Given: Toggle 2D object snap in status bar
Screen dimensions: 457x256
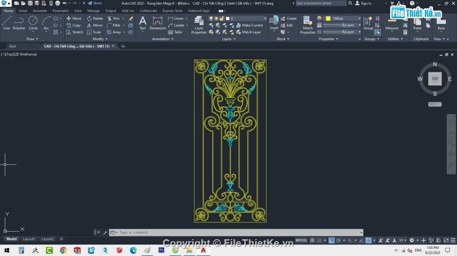Looking at the screenshot, I should pyautogui.click(x=368, y=240).
